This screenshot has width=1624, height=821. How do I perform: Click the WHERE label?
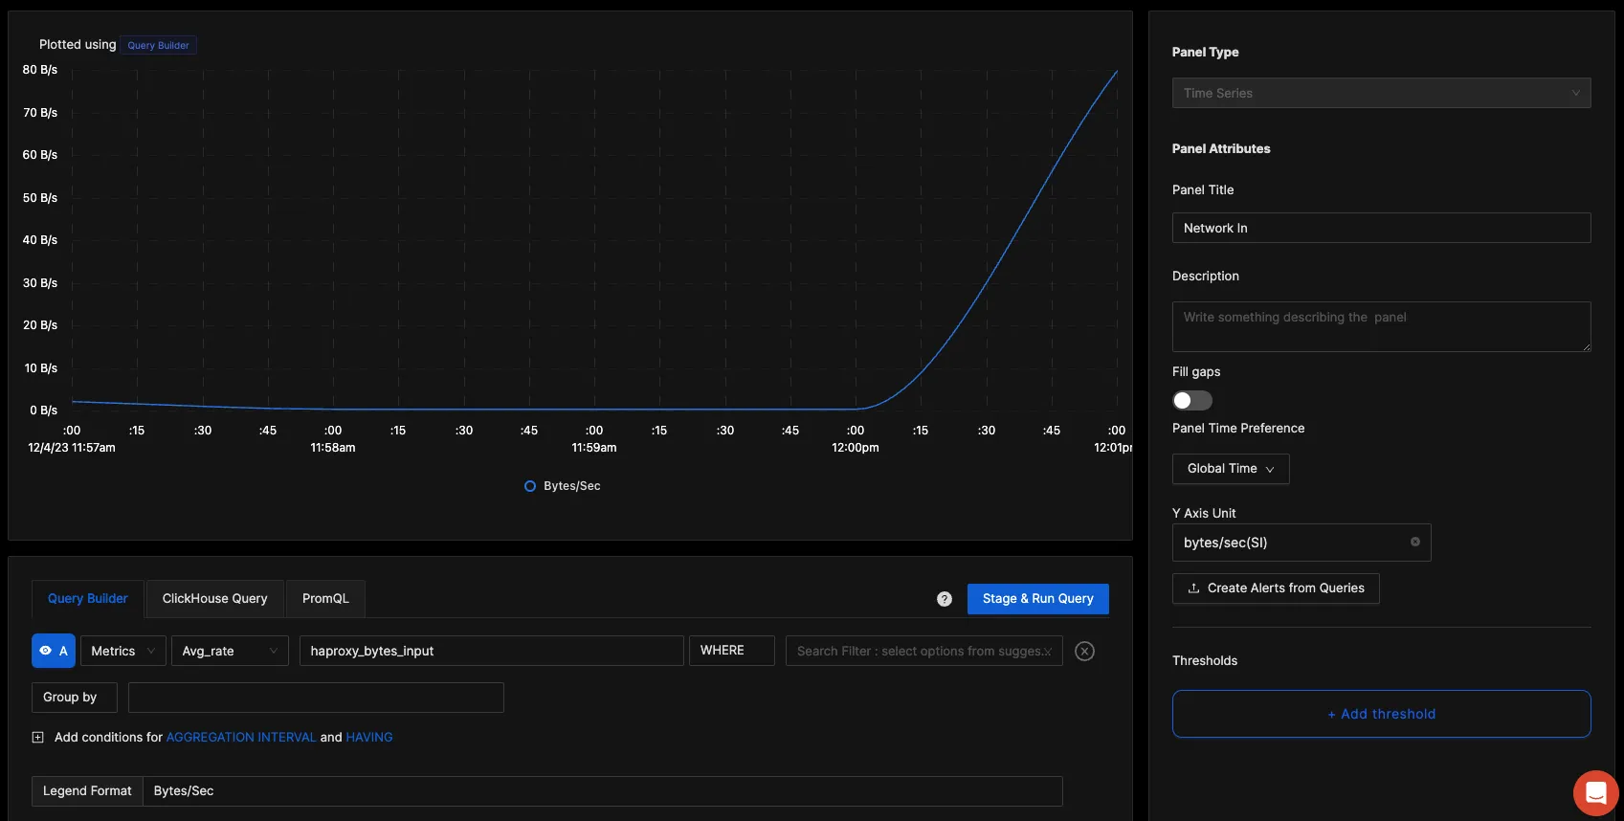pos(731,651)
